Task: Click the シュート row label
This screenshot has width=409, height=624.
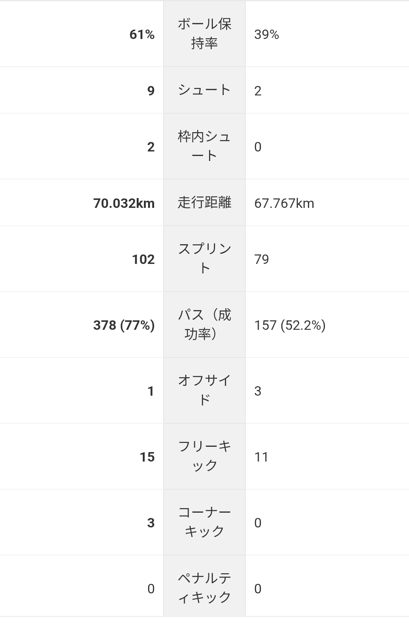Action: (x=204, y=90)
